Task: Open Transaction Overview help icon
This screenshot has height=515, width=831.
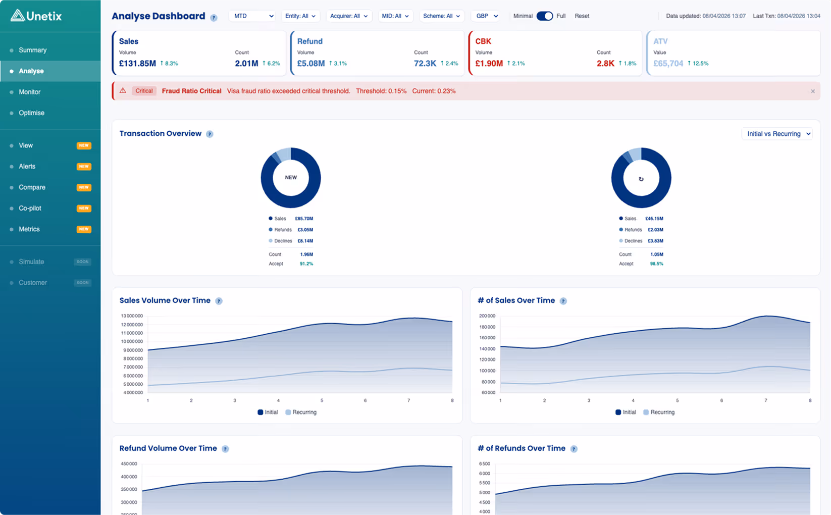Action: tap(210, 134)
